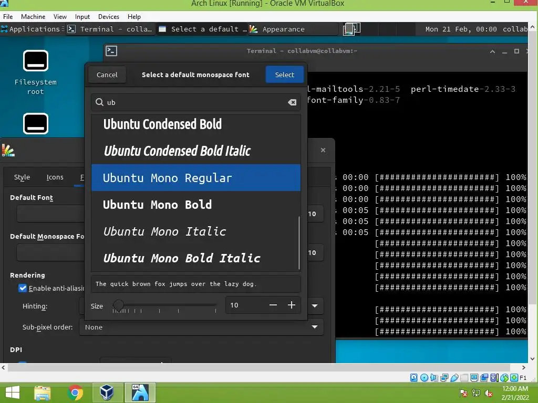Click VirtualBox CPU virtualization status icon
The width and height of the screenshot is (538, 403).
click(494, 378)
